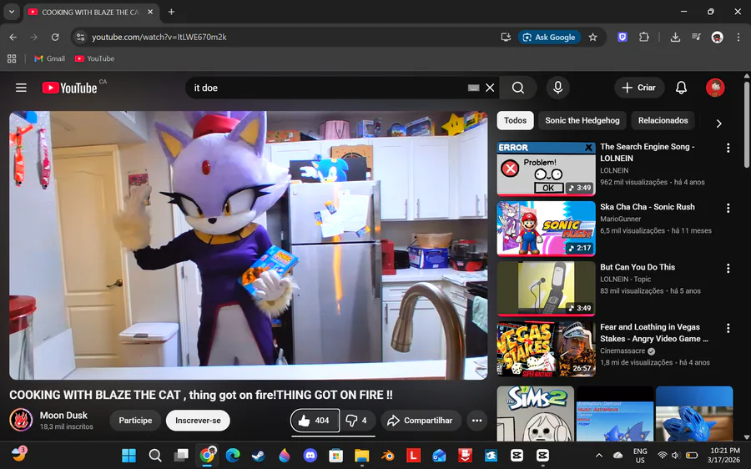The height and width of the screenshot is (469, 751).
Task: Open File Explorer from the taskbar
Action: pos(361,455)
